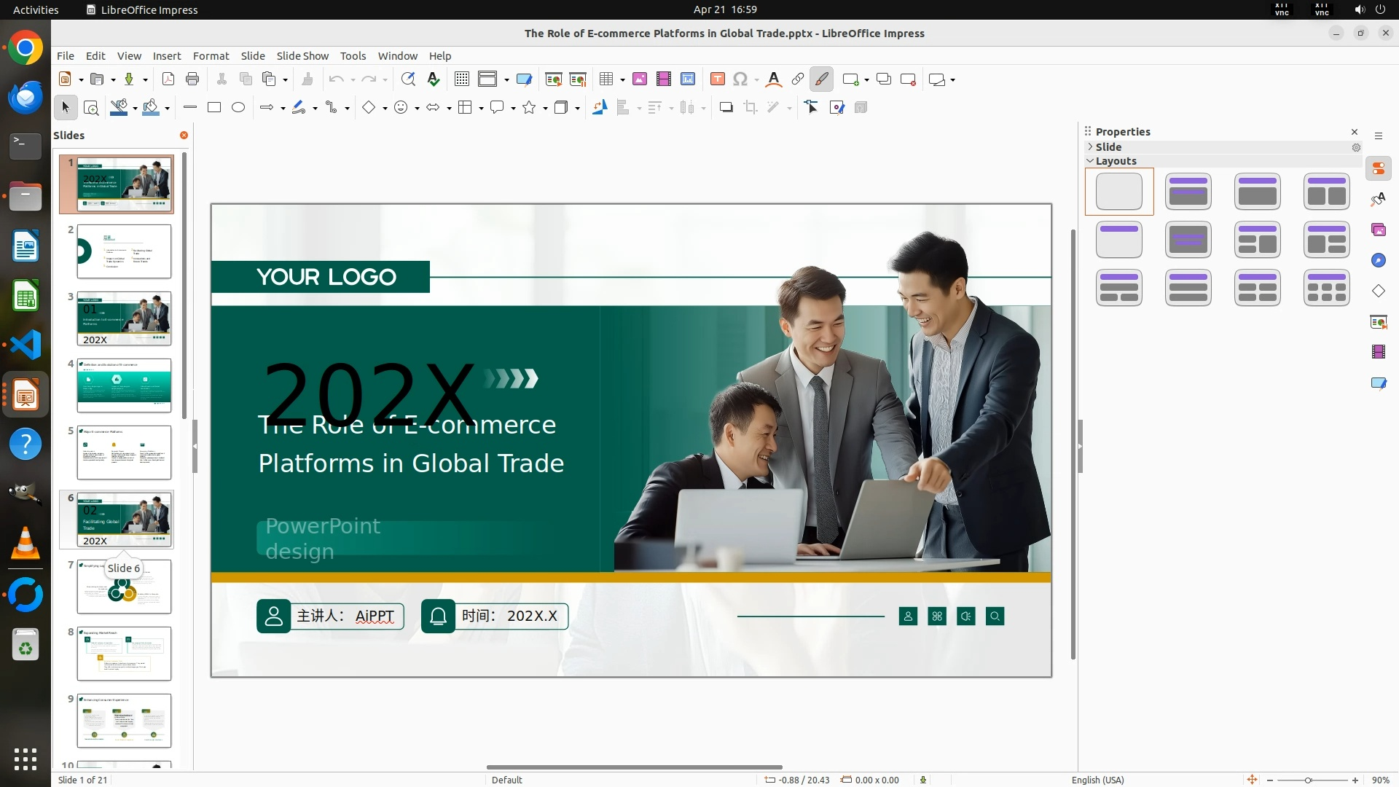The height and width of the screenshot is (787, 1399).
Task: Select slide 4 thumbnail in Slides panel
Action: point(124,385)
